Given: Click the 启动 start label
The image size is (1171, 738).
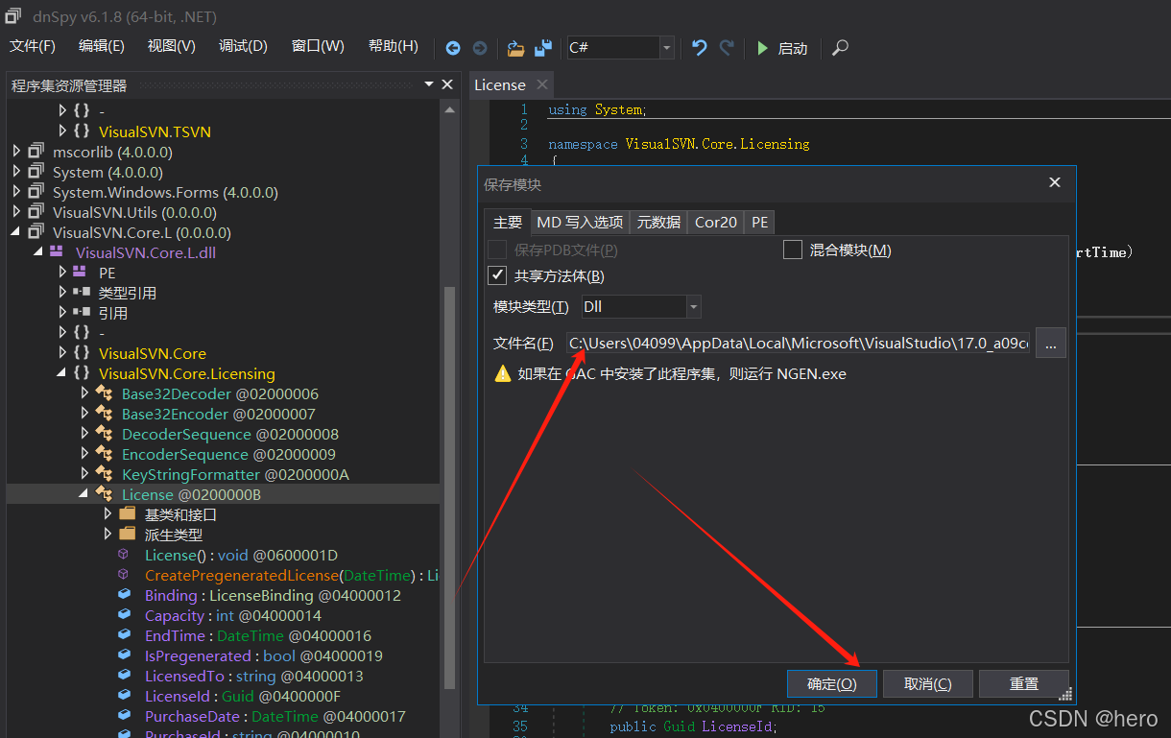Looking at the screenshot, I should (793, 48).
